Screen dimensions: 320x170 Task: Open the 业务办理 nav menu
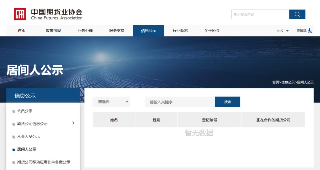point(85,31)
